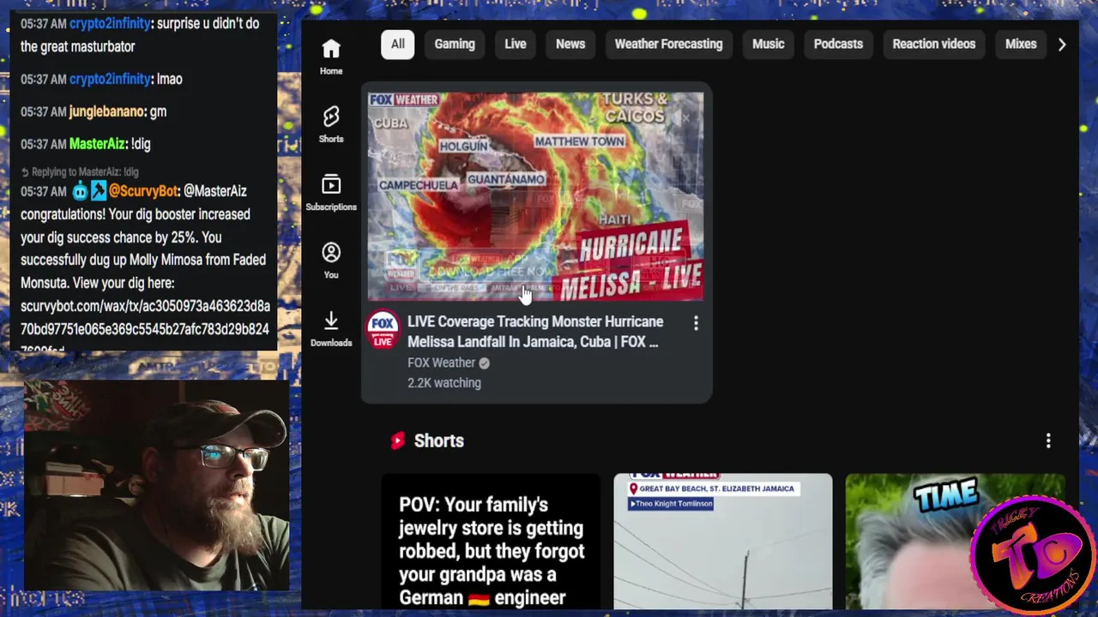Click the ScurvyBot robot badge icon

[81, 191]
